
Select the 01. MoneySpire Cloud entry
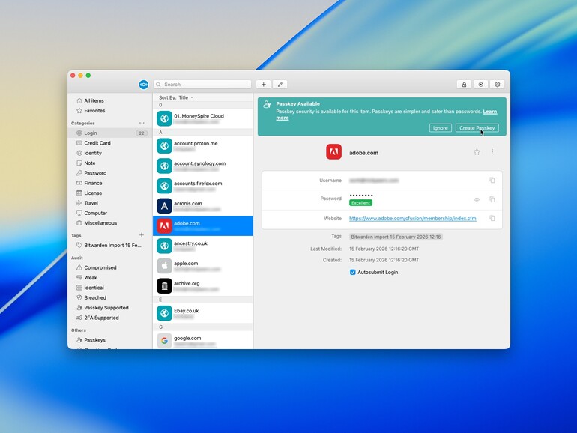[203, 118]
